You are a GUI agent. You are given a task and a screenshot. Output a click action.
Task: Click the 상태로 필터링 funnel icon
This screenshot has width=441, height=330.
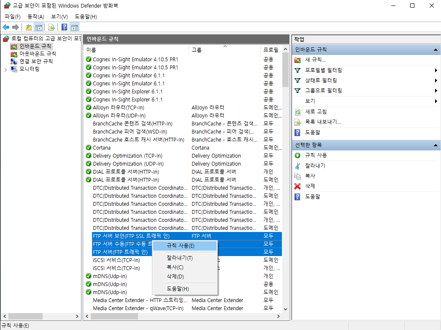(298, 81)
